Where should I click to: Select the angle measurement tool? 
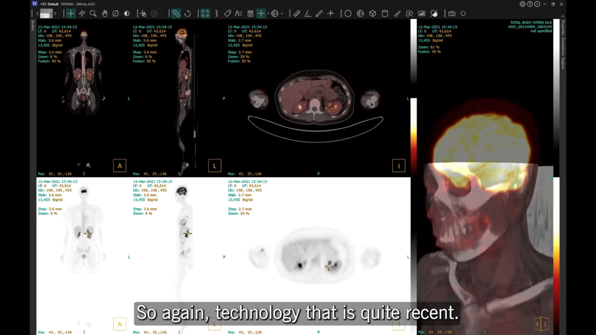click(x=308, y=13)
